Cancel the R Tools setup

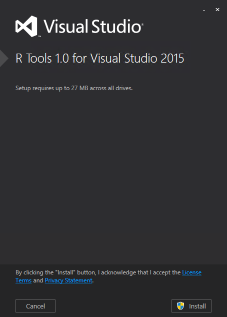click(x=35, y=306)
